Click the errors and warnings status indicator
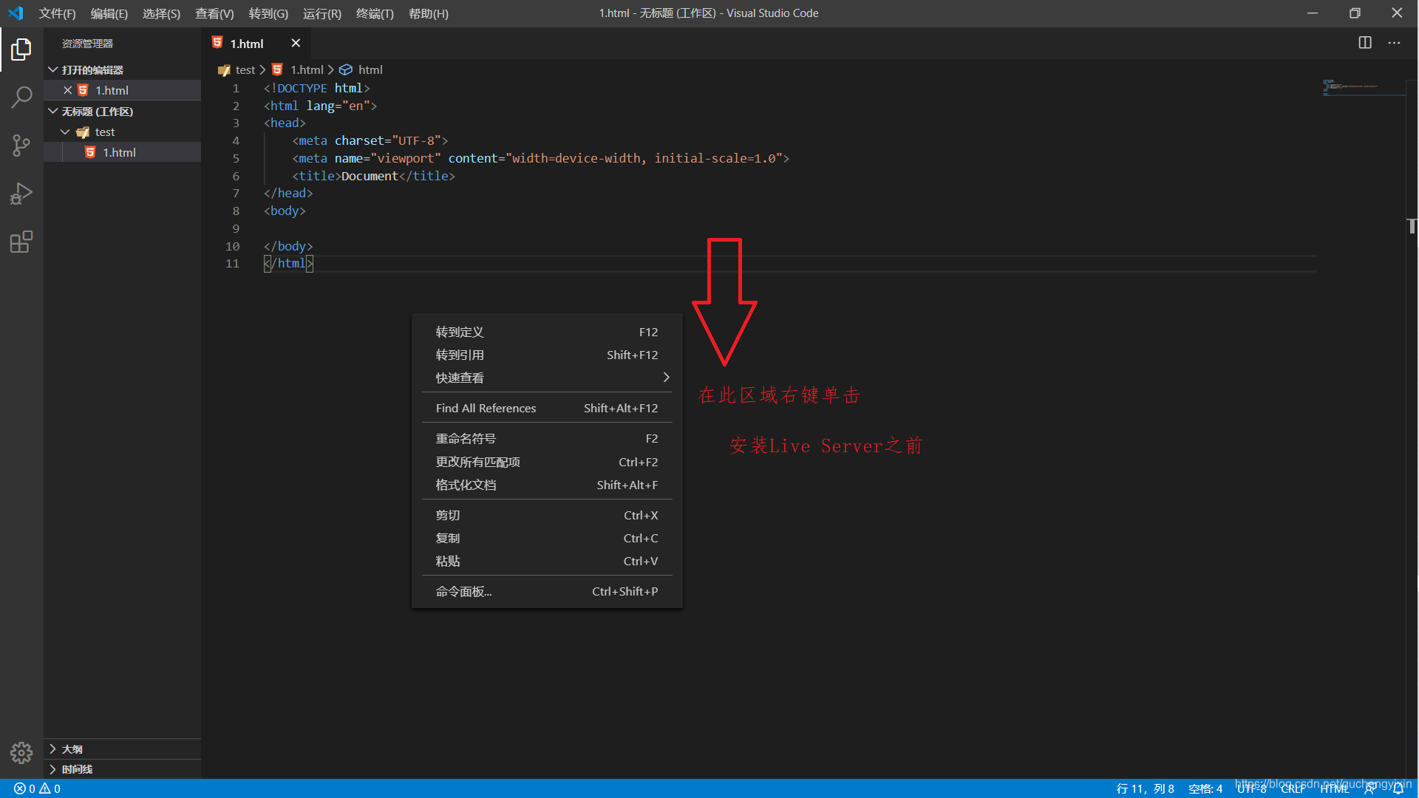Image resolution: width=1419 pixels, height=798 pixels. pyautogui.click(x=37, y=788)
